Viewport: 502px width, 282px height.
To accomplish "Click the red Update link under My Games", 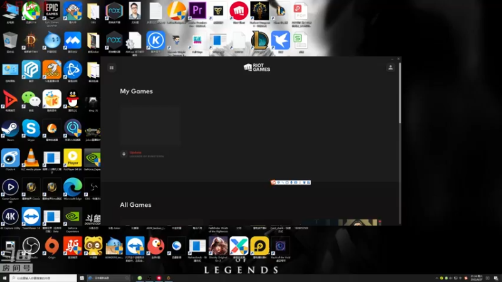I will pos(136,152).
